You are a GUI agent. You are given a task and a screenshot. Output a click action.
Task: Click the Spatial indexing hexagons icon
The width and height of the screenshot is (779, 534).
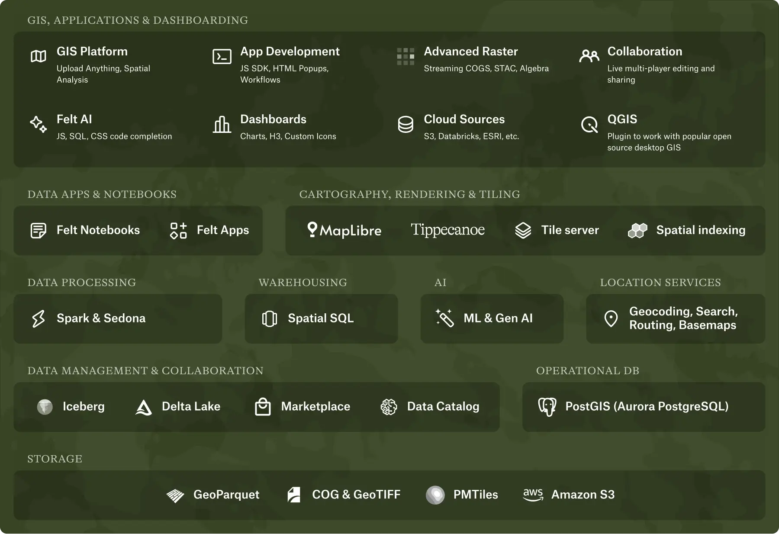(x=637, y=231)
